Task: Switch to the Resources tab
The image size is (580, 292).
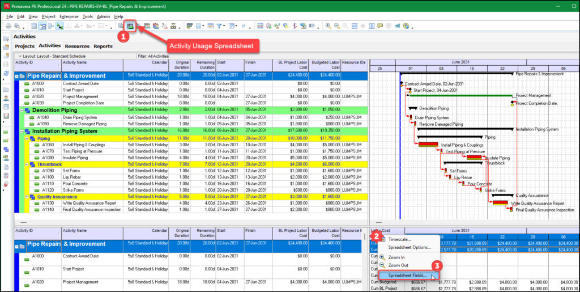Action: (x=77, y=46)
